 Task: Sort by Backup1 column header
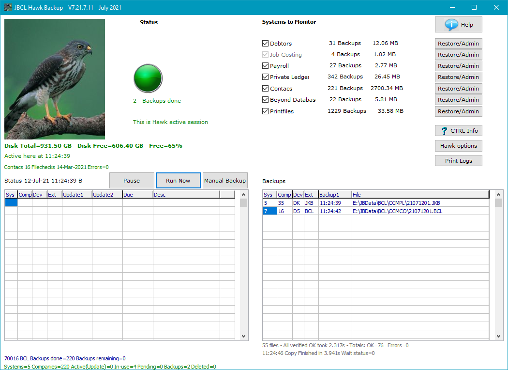334,195
